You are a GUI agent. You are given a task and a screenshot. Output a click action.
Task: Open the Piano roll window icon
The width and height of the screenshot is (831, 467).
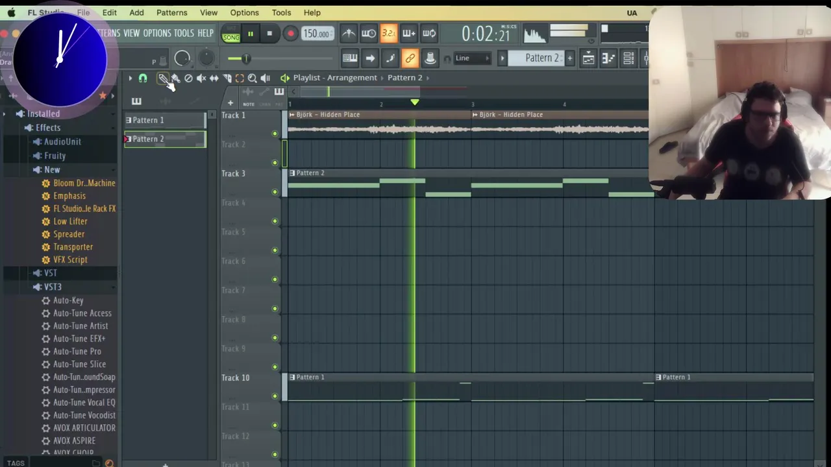608,58
